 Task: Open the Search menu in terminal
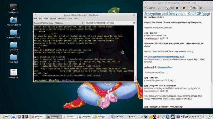(x=53, y=19)
